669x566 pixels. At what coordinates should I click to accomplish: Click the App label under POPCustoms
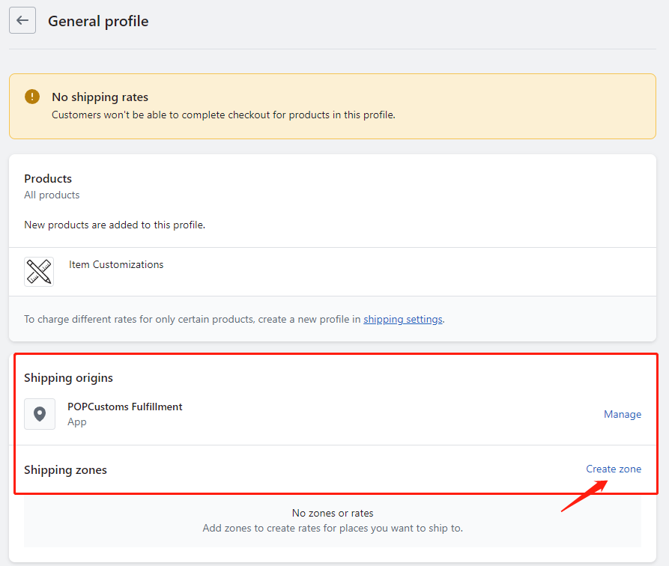tap(77, 422)
